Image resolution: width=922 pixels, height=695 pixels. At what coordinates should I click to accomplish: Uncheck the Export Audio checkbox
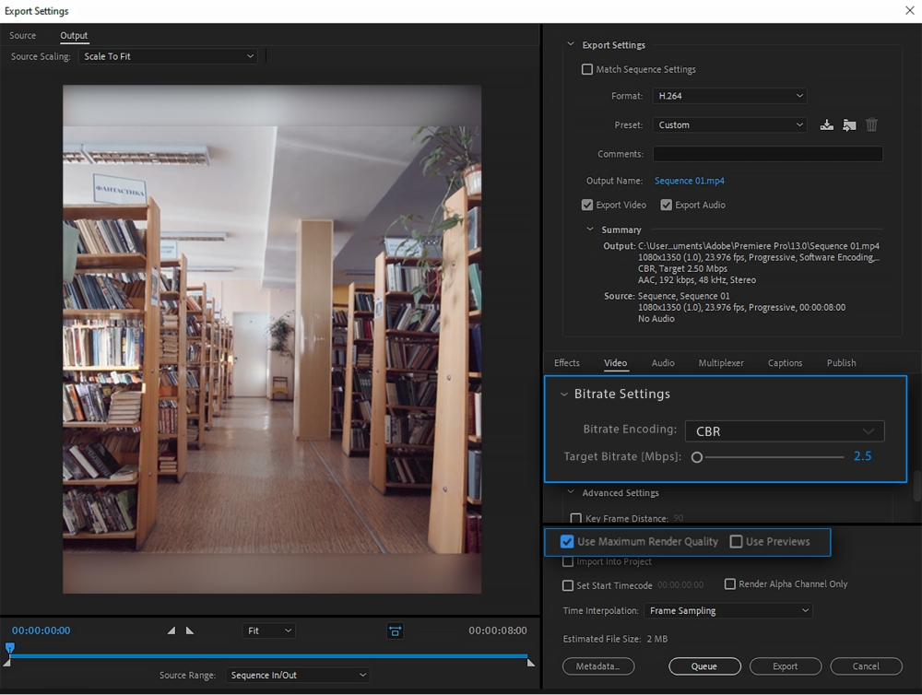click(666, 205)
